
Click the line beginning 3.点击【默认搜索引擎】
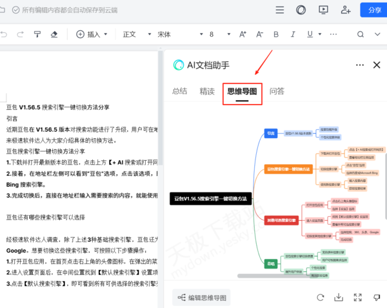tap(82, 283)
